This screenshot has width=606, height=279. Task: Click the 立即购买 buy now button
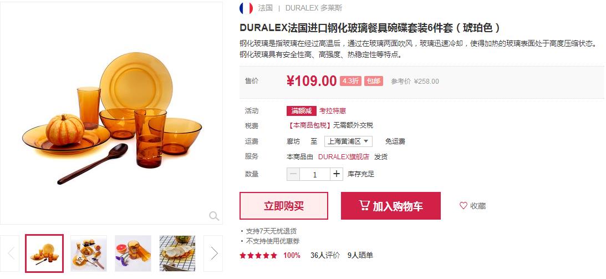coord(284,206)
